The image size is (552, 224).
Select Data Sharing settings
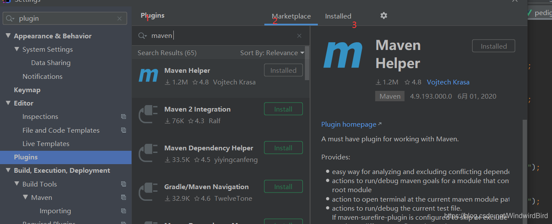(x=50, y=63)
